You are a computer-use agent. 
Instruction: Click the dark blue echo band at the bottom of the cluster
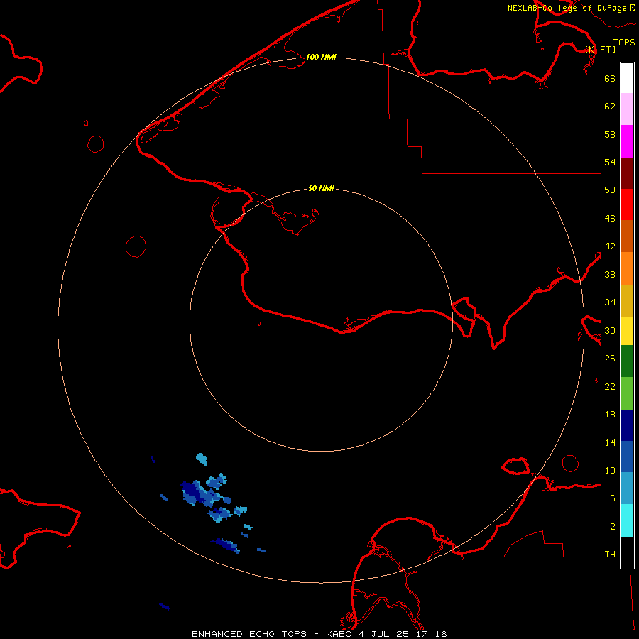(224, 545)
